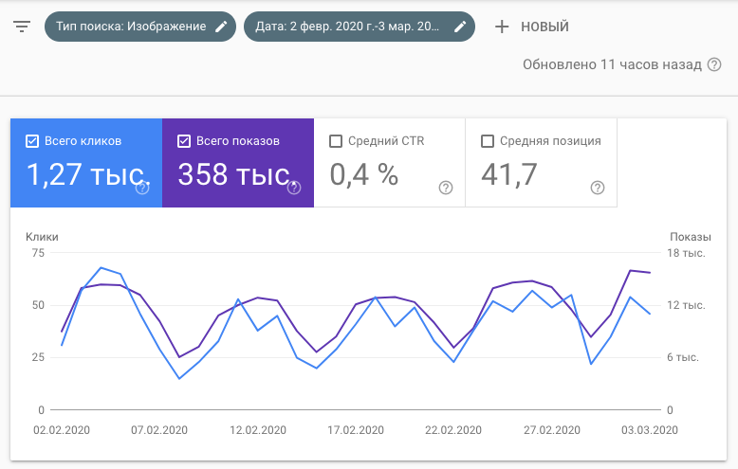Open the filter list icon
The image size is (738, 469).
[x=23, y=26]
